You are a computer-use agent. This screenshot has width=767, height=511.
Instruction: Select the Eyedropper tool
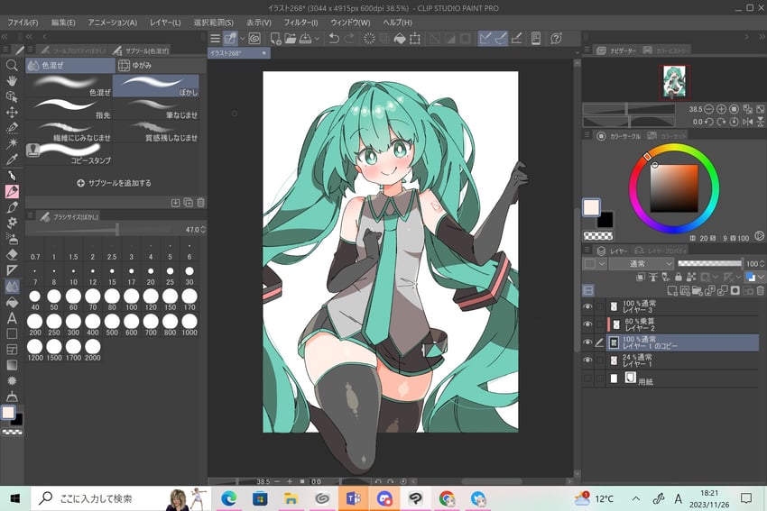(12, 160)
